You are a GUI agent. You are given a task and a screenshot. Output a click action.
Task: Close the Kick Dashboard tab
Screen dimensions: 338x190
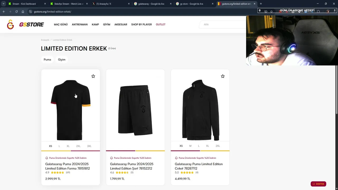click(x=45, y=4)
